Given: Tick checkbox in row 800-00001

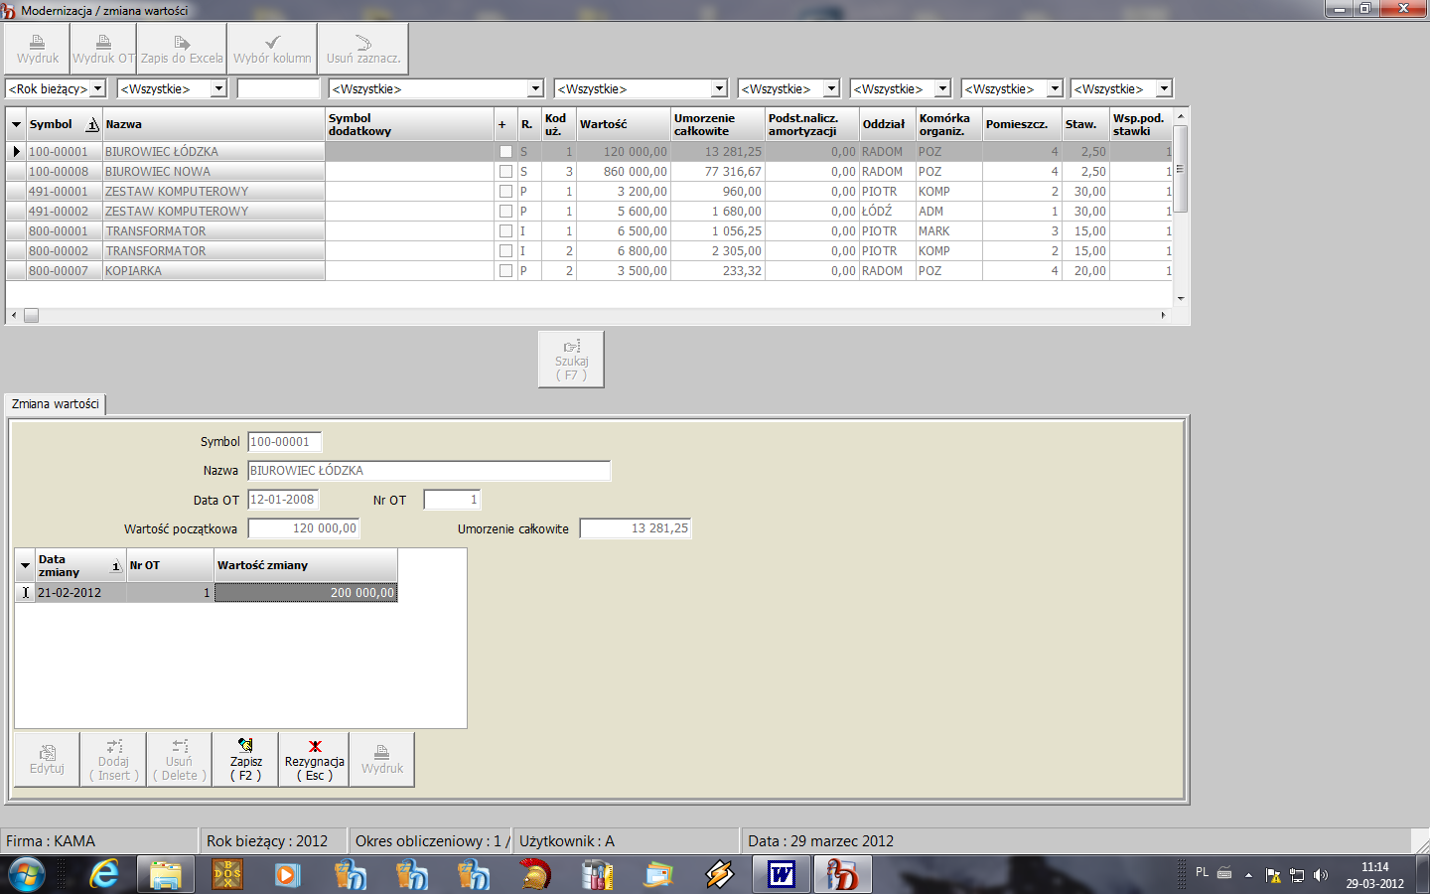Looking at the screenshot, I should pyautogui.click(x=505, y=231).
